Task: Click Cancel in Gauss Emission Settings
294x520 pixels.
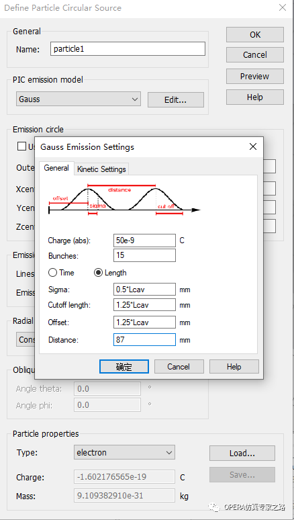Action: point(179,366)
